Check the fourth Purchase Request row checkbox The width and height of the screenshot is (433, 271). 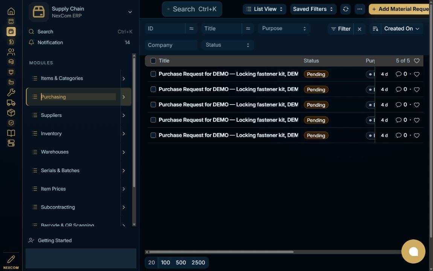(x=153, y=120)
